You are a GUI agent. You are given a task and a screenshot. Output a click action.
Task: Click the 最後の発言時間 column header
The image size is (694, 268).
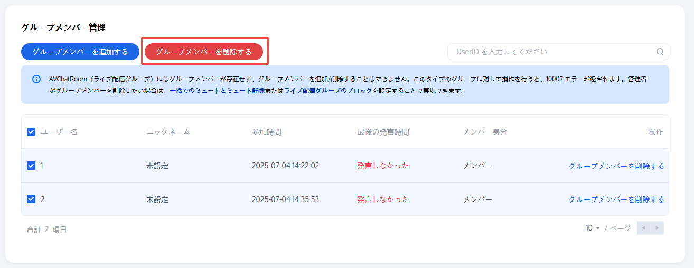click(383, 132)
